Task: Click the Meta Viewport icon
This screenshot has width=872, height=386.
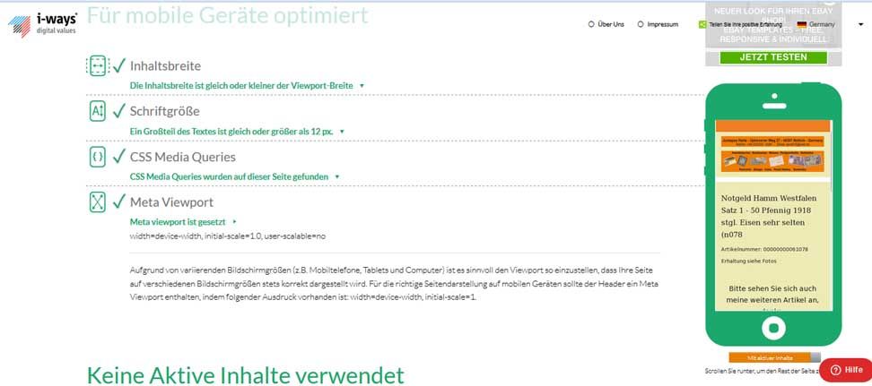Action: [x=96, y=202]
